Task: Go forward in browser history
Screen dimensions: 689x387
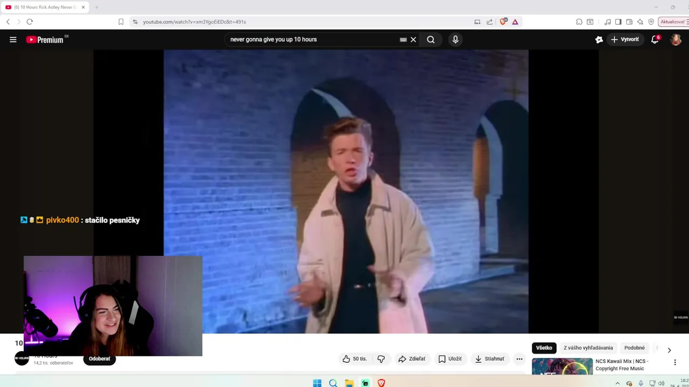Action: [18, 21]
